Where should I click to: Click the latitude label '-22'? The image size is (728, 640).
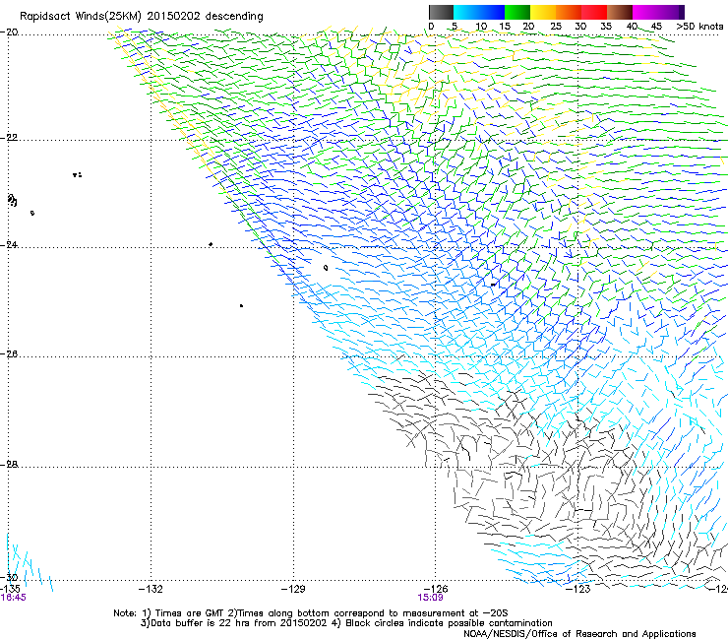9,138
